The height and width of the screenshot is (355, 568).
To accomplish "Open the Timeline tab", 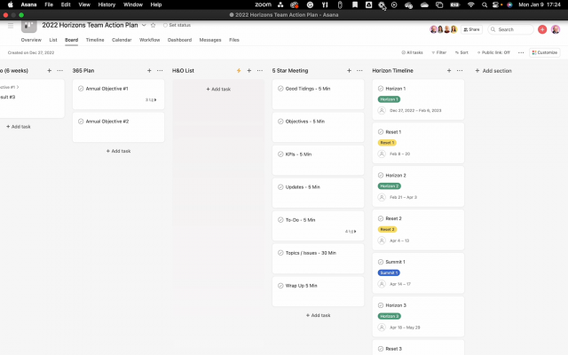I will coord(95,40).
